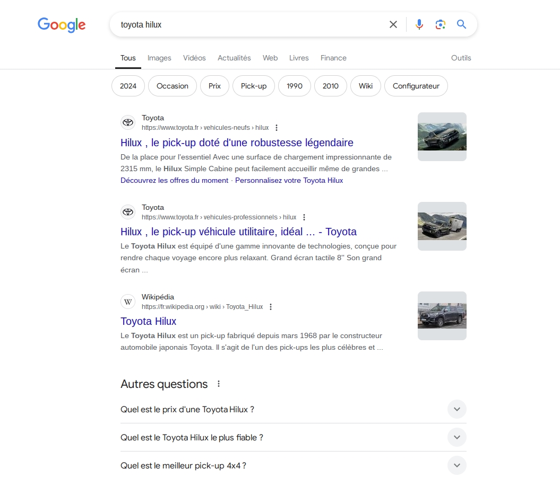
Task: Clear the search box with the X icon
Action: point(393,24)
